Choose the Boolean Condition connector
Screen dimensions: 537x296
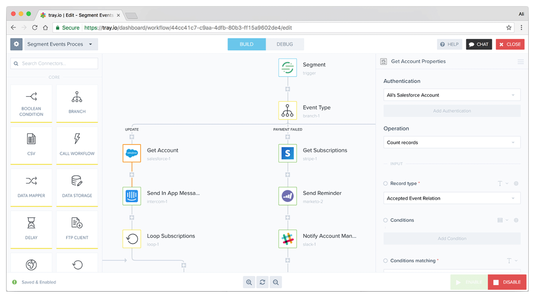tap(31, 103)
